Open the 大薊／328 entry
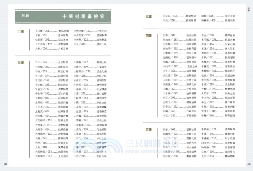The image size is (253, 171). pyautogui.click(x=90, y=76)
